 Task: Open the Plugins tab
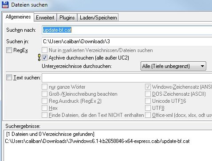(x=67, y=18)
